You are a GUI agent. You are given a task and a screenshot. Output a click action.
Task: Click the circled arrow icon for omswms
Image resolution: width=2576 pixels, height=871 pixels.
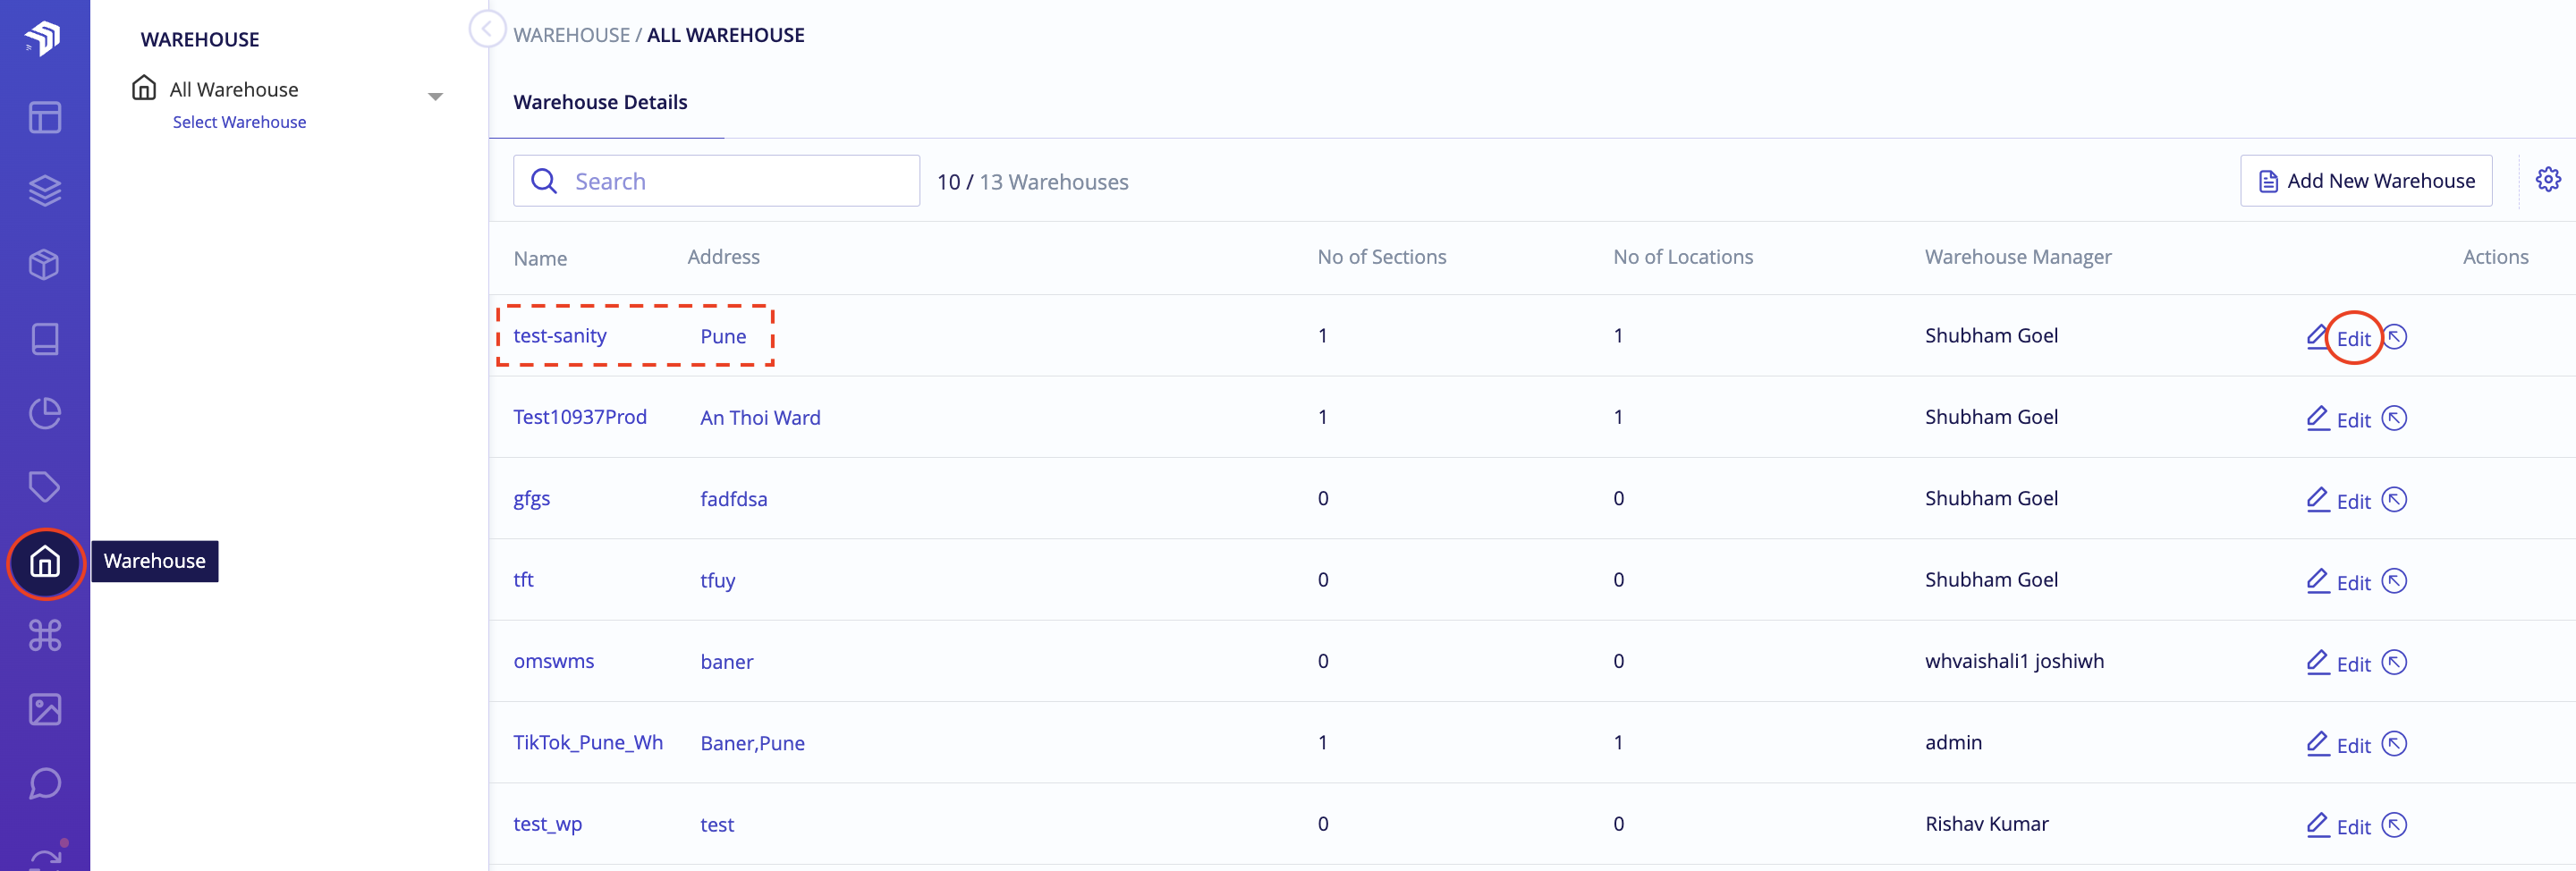click(x=2394, y=662)
